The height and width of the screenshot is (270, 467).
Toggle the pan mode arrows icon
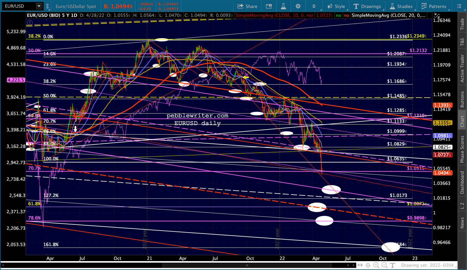pyautogui.click(x=360, y=265)
